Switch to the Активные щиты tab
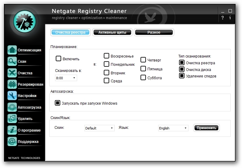Screen dimensions: 242x168 pos(112,32)
